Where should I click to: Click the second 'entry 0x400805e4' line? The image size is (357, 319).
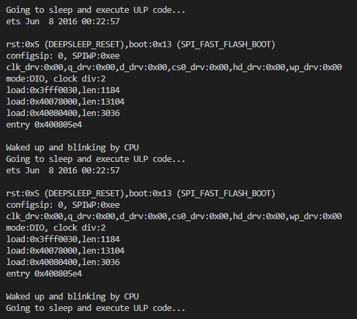pos(44,274)
